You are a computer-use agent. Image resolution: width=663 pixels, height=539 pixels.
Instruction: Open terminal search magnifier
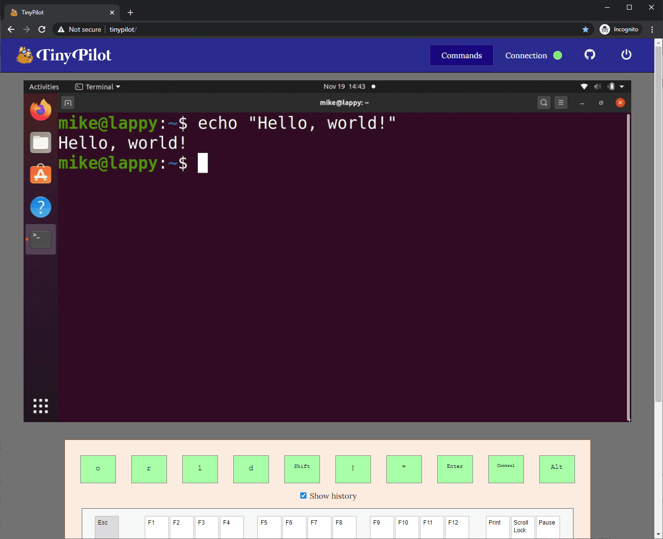click(544, 102)
